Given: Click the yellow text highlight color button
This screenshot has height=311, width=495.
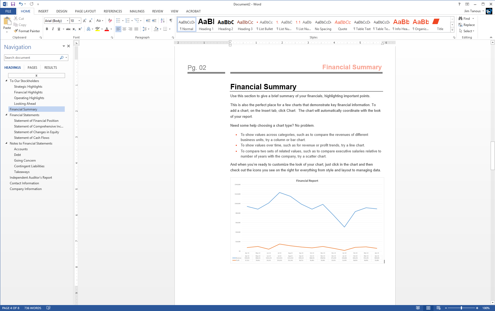Looking at the screenshot, I should 98,29.
